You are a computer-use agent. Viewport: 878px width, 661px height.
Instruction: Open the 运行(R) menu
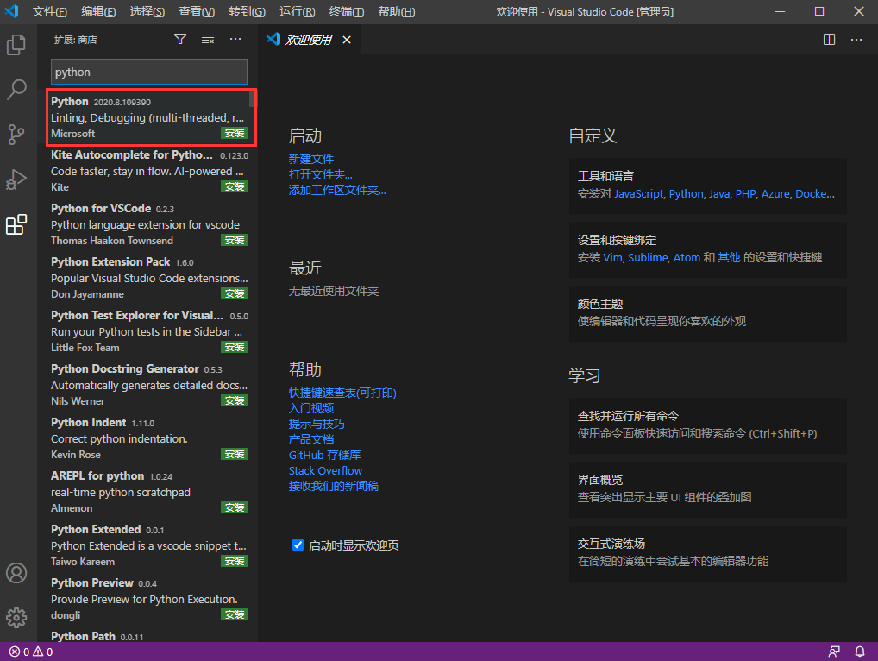pyautogui.click(x=297, y=12)
